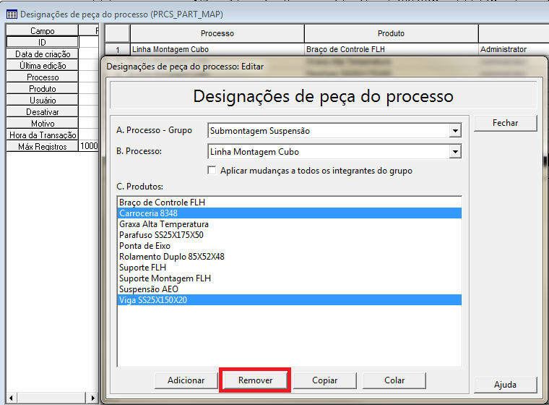The height and width of the screenshot is (405, 549).
Task: Click the Máx Registros value 1000
Action: click(x=89, y=146)
